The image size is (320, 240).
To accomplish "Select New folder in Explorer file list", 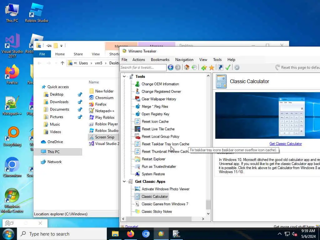I will (104, 91).
